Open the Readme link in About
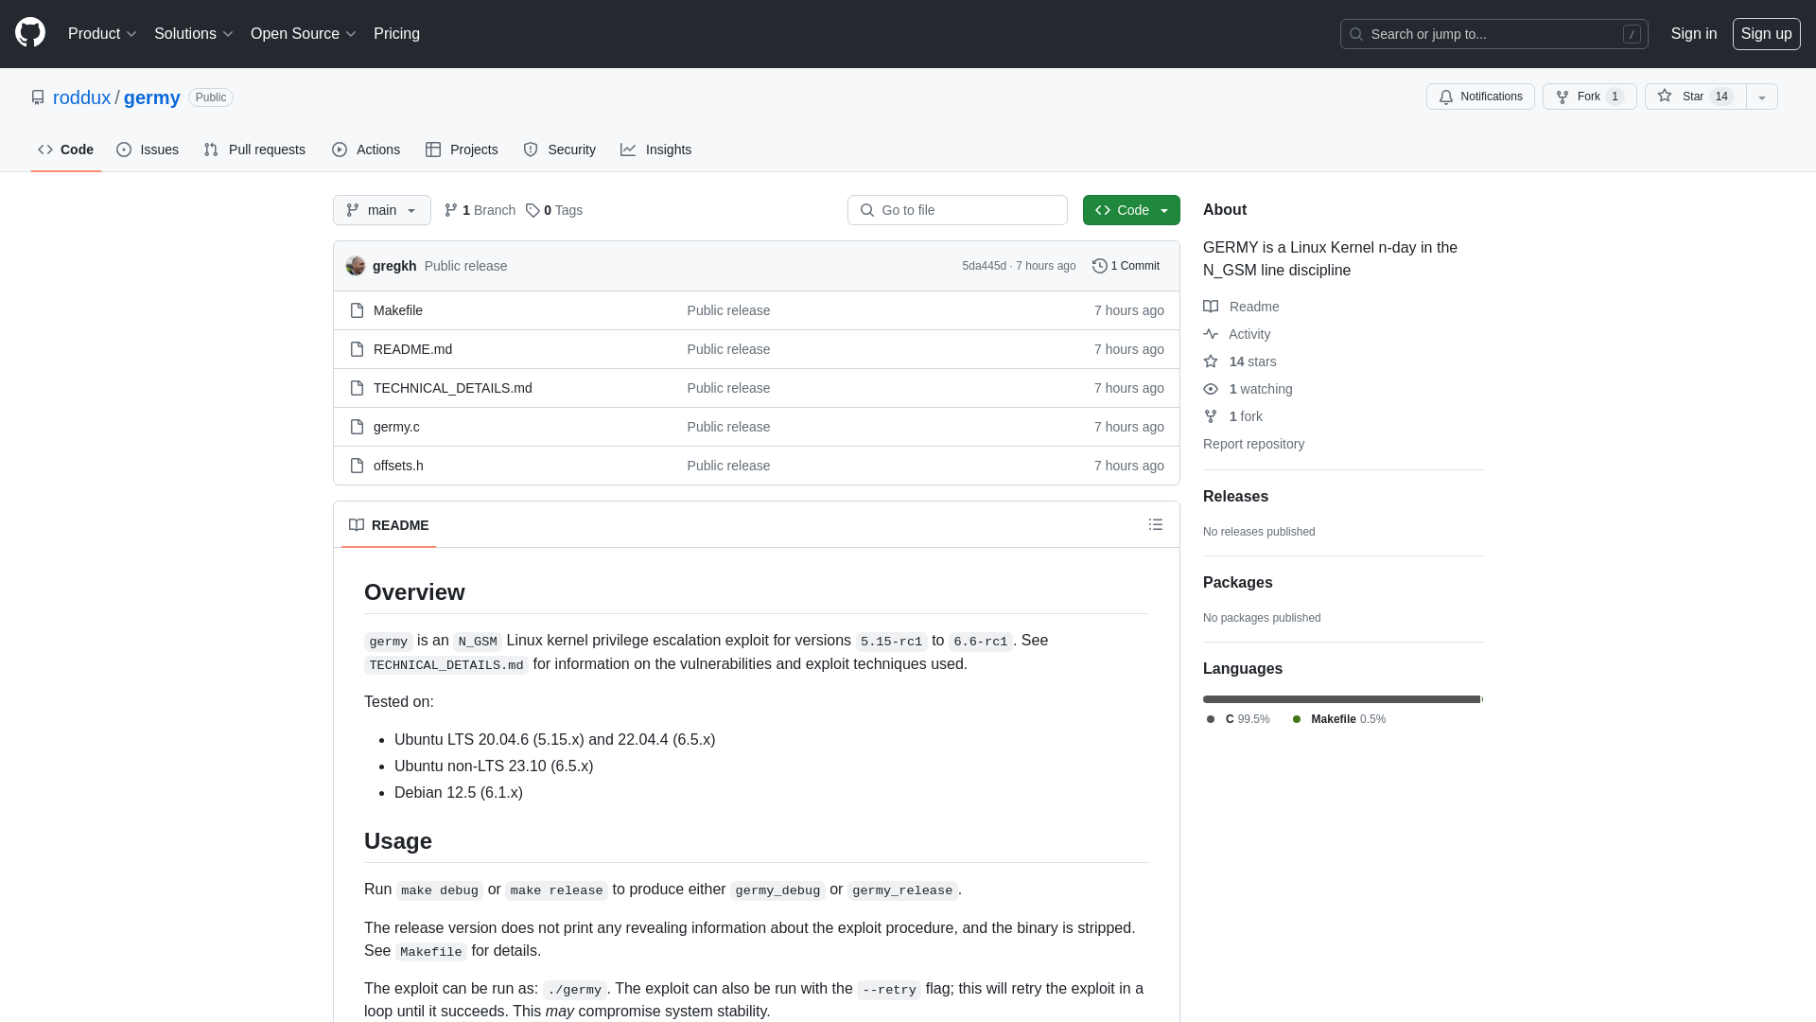 [1241, 307]
